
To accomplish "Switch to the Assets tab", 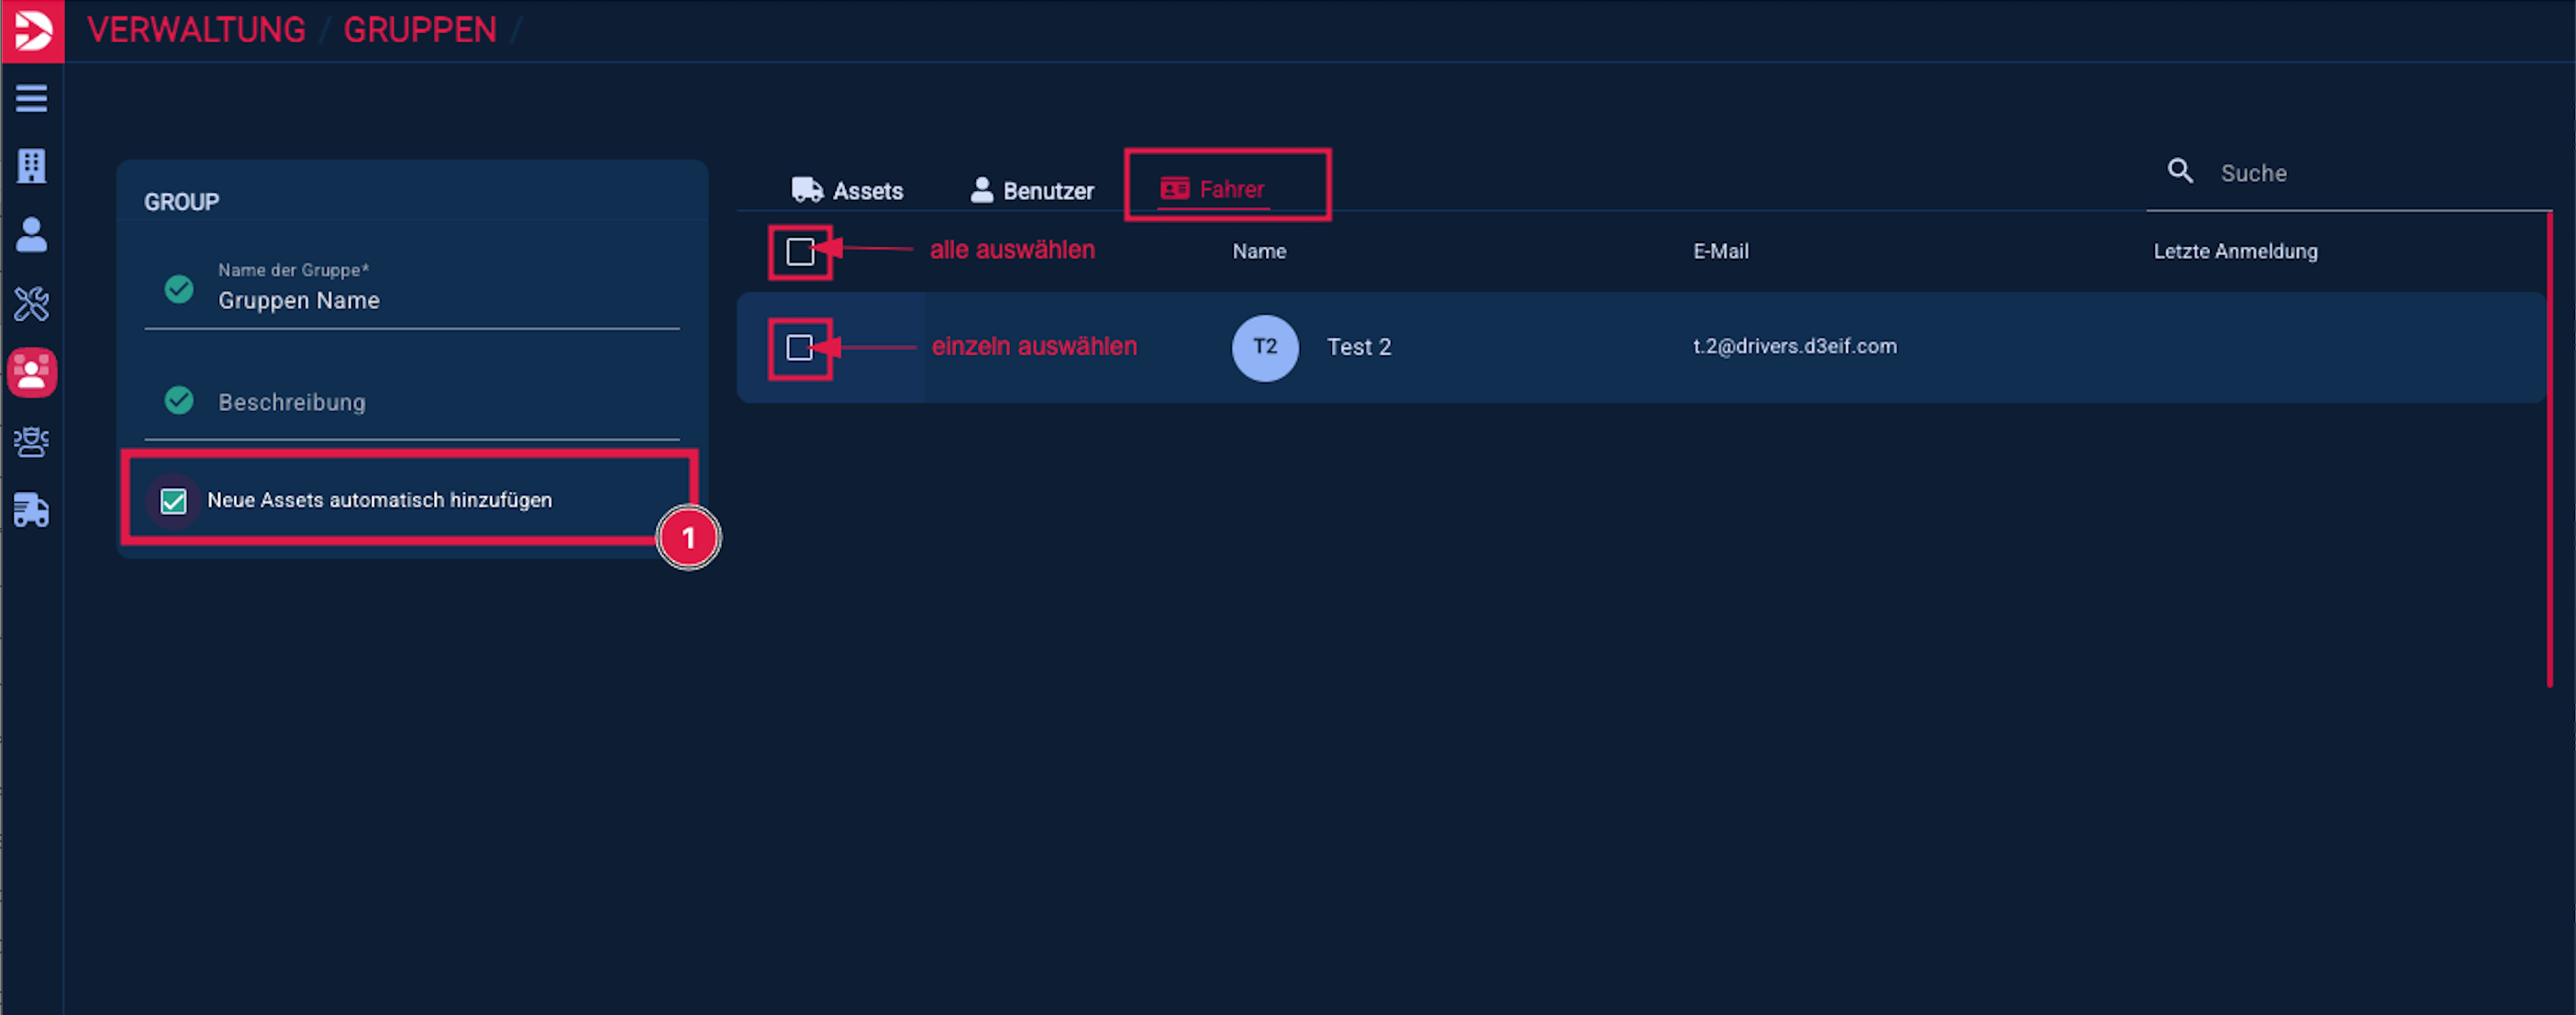I will (847, 190).
